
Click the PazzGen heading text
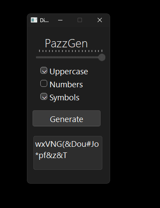(66, 43)
